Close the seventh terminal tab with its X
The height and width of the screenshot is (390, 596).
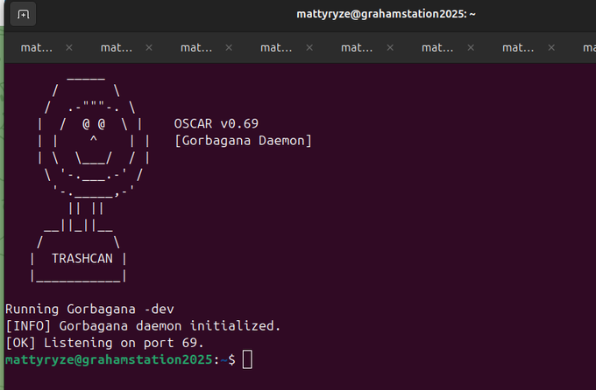point(551,48)
